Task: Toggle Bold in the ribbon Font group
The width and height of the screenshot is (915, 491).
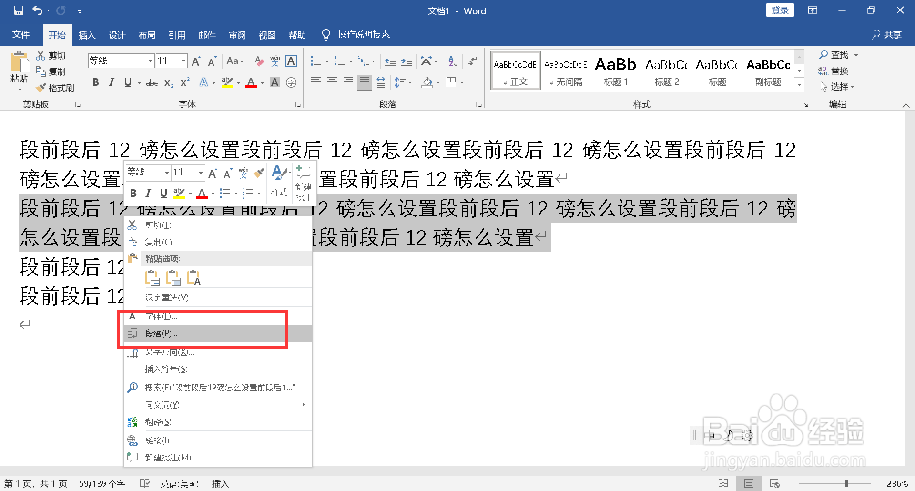Action: click(95, 83)
